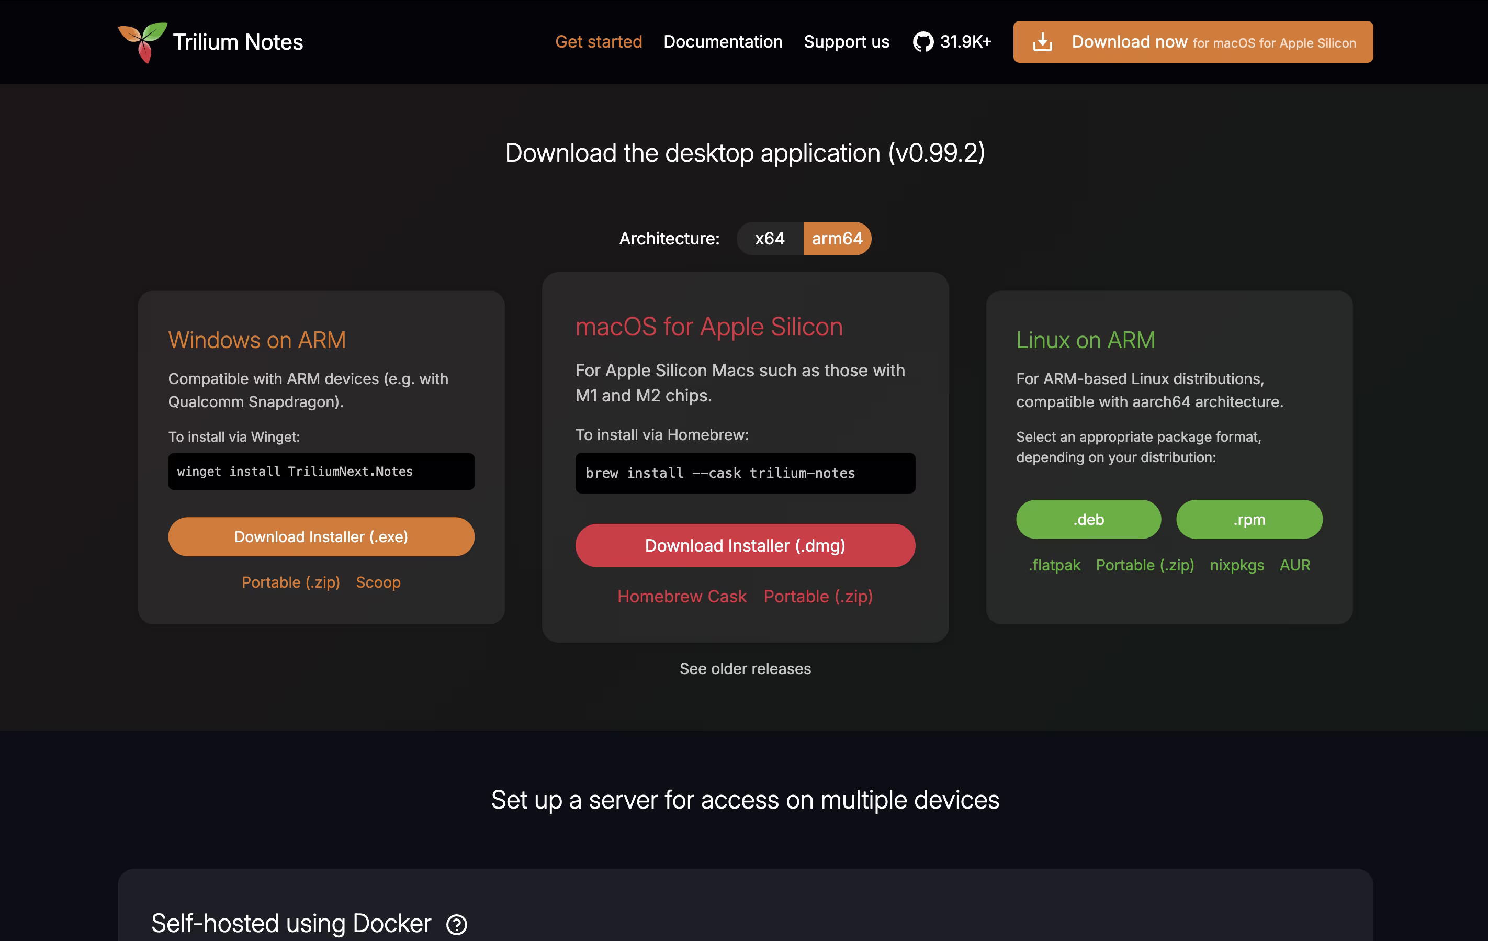Open the AUR link

pos(1294,565)
